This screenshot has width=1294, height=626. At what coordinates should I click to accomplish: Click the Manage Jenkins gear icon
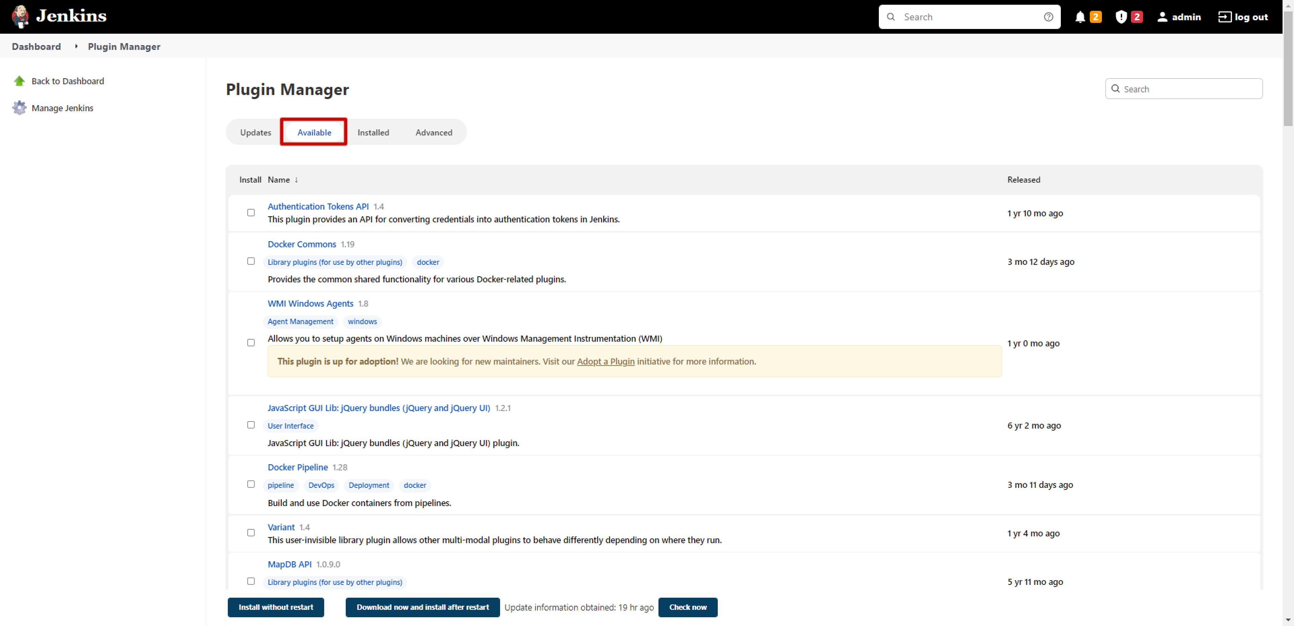(19, 107)
